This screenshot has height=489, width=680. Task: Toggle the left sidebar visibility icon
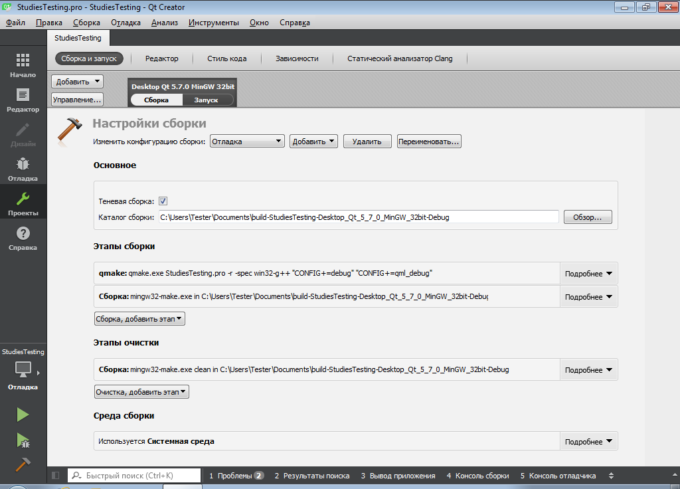pos(56,476)
